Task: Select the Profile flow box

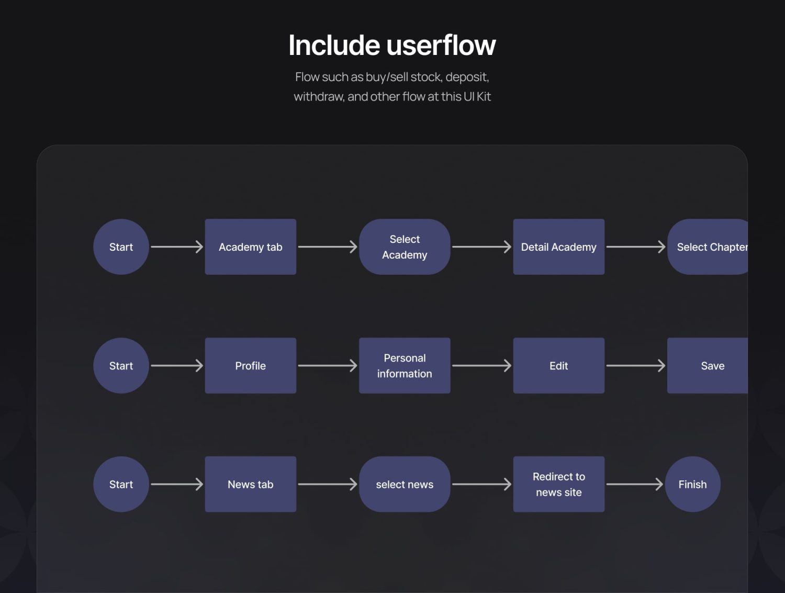Action: pyautogui.click(x=251, y=365)
